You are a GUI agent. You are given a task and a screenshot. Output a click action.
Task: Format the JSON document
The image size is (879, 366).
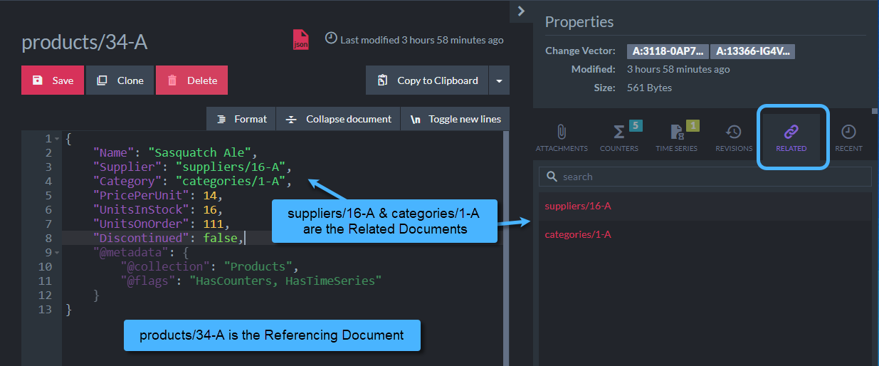click(241, 119)
